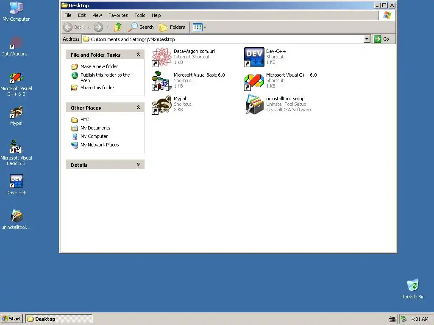Click the Views toolbar icon
This screenshot has width=434, height=325.
point(198,28)
